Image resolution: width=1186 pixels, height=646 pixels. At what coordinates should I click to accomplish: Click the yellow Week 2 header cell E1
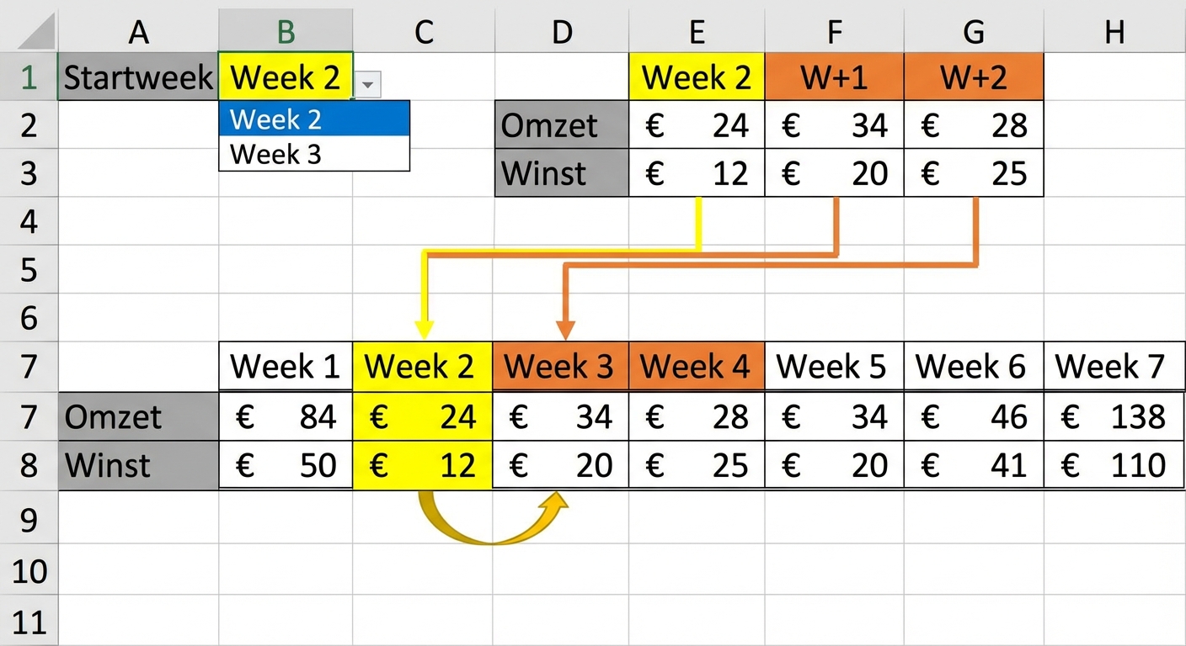tap(697, 77)
